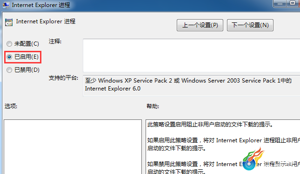Click the window icon in the title bar
The width and height of the screenshot is (300, 174).
pos(6,5)
